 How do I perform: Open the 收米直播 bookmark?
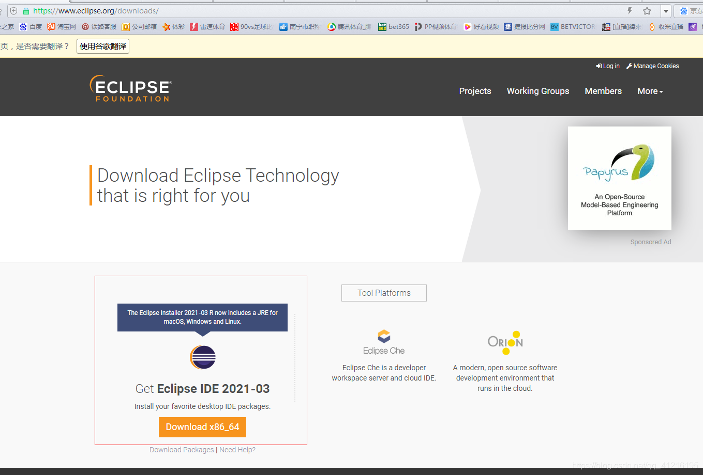[666, 27]
